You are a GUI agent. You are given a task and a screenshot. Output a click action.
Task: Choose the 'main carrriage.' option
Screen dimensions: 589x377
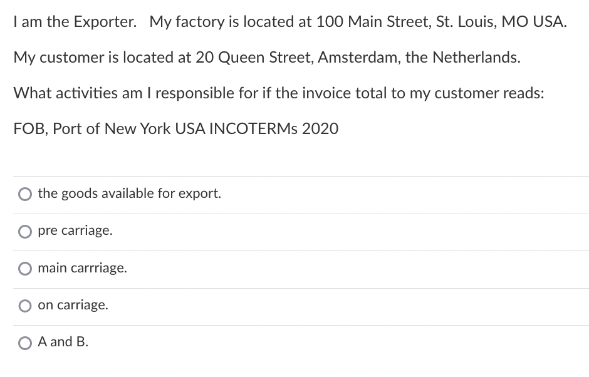(x=25, y=269)
